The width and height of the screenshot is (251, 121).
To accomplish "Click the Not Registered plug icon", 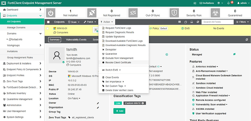I will [92, 13].
